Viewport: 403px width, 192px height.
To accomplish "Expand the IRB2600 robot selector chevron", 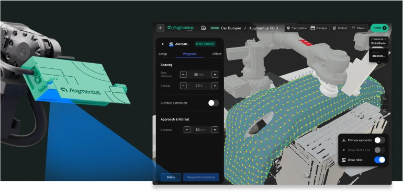I will (x=378, y=62).
